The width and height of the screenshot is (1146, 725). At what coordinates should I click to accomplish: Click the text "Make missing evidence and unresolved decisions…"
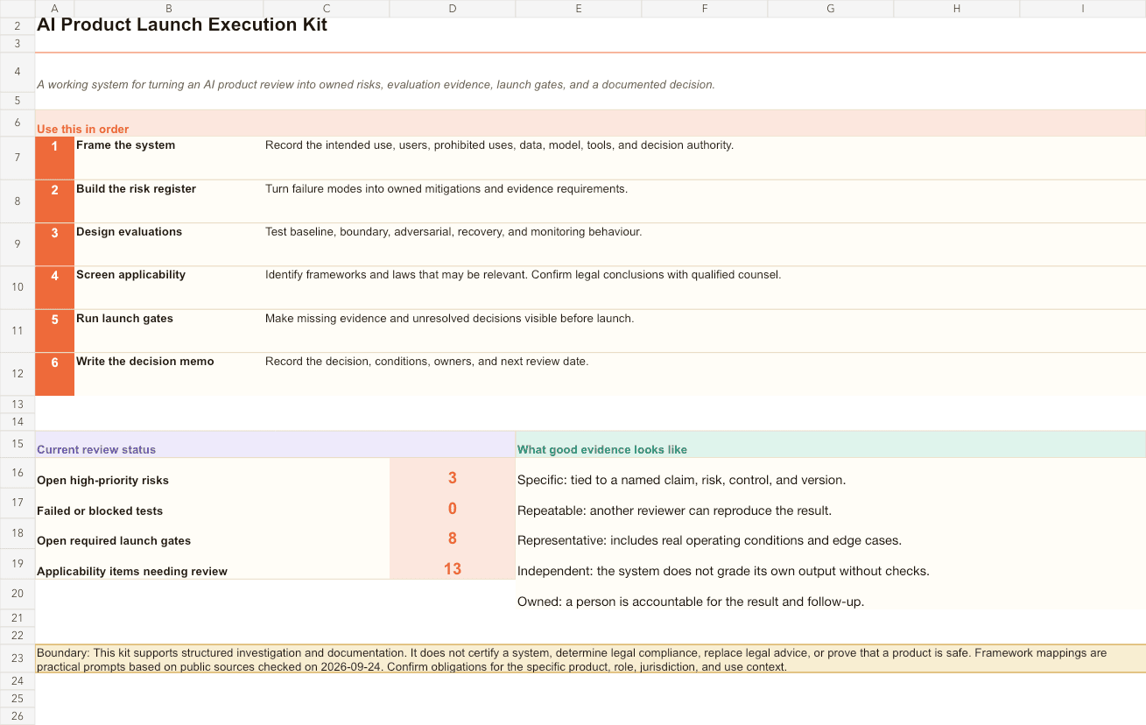pyautogui.click(x=449, y=319)
